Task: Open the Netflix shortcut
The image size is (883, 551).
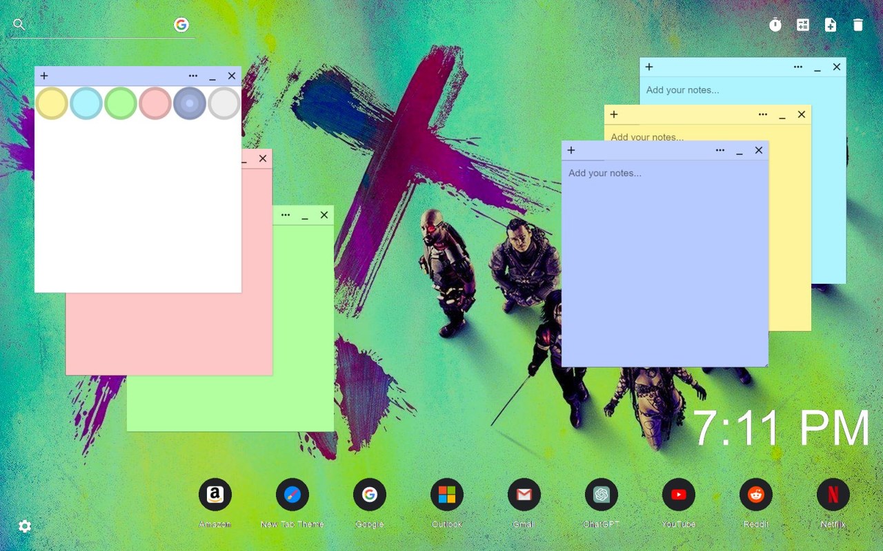Action: click(833, 495)
